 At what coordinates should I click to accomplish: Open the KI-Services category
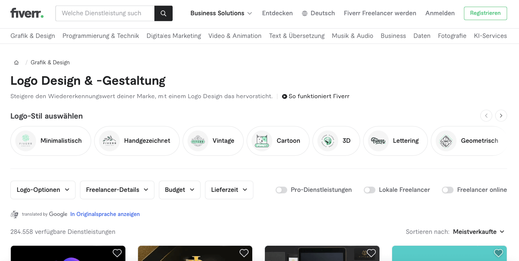pyautogui.click(x=490, y=36)
